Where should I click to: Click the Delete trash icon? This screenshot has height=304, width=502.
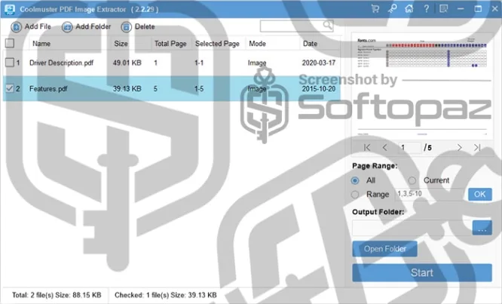126,27
